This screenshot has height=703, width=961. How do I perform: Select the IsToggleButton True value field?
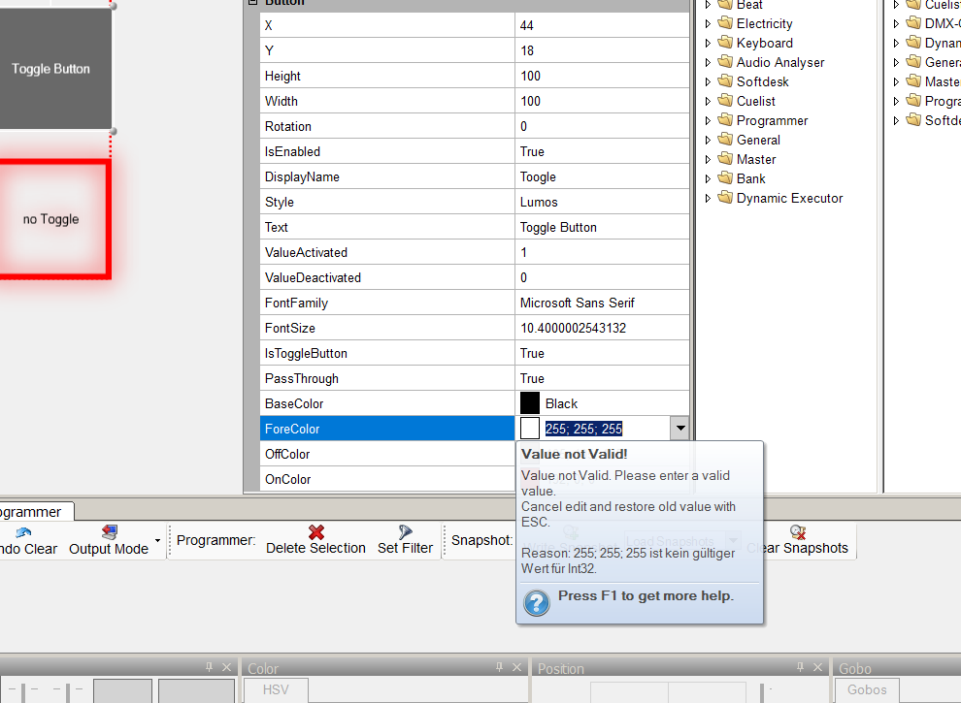pyautogui.click(x=602, y=353)
